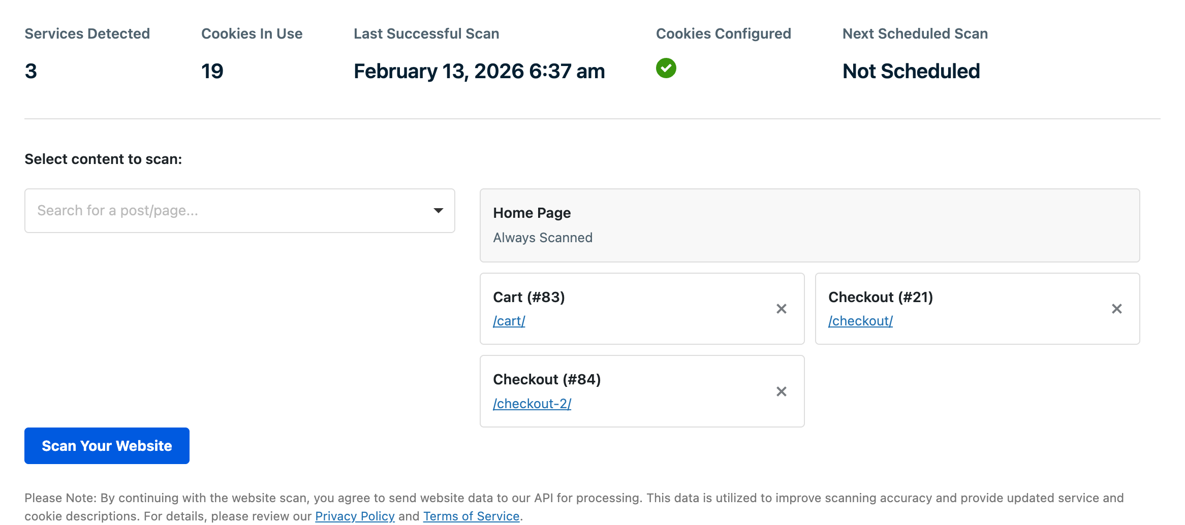Screen dimensions: 1185x525
Task: Open the /cart/ page link
Action: (509, 321)
